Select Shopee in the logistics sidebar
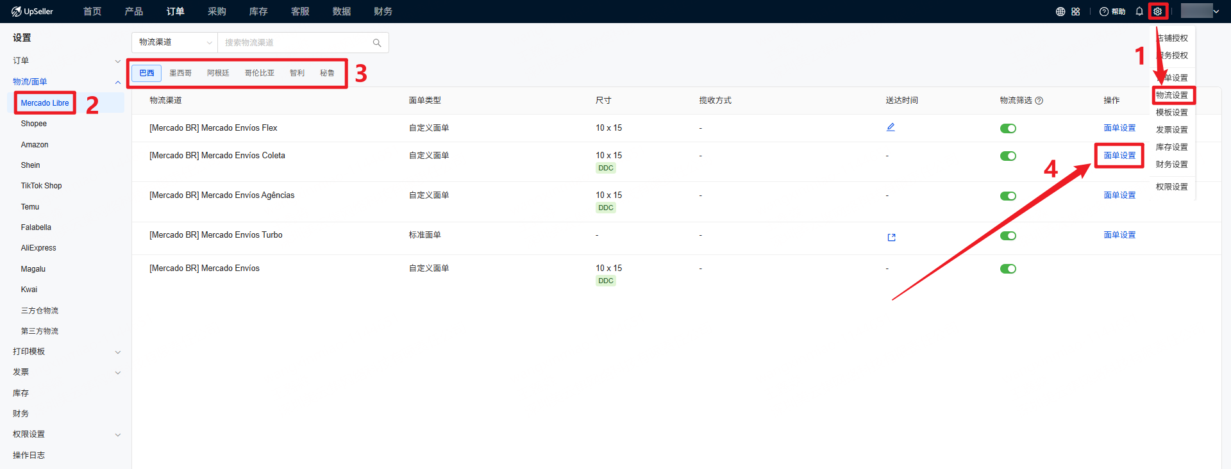The height and width of the screenshot is (469, 1231). pos(34,124)
